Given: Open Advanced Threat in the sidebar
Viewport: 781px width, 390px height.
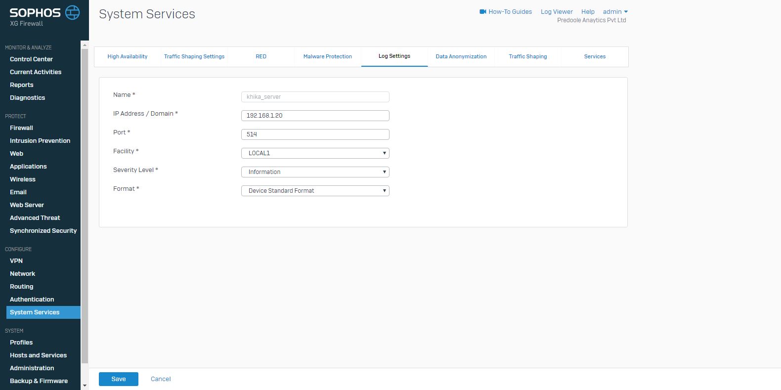Looking at the screenshot, I should [35, 218].
